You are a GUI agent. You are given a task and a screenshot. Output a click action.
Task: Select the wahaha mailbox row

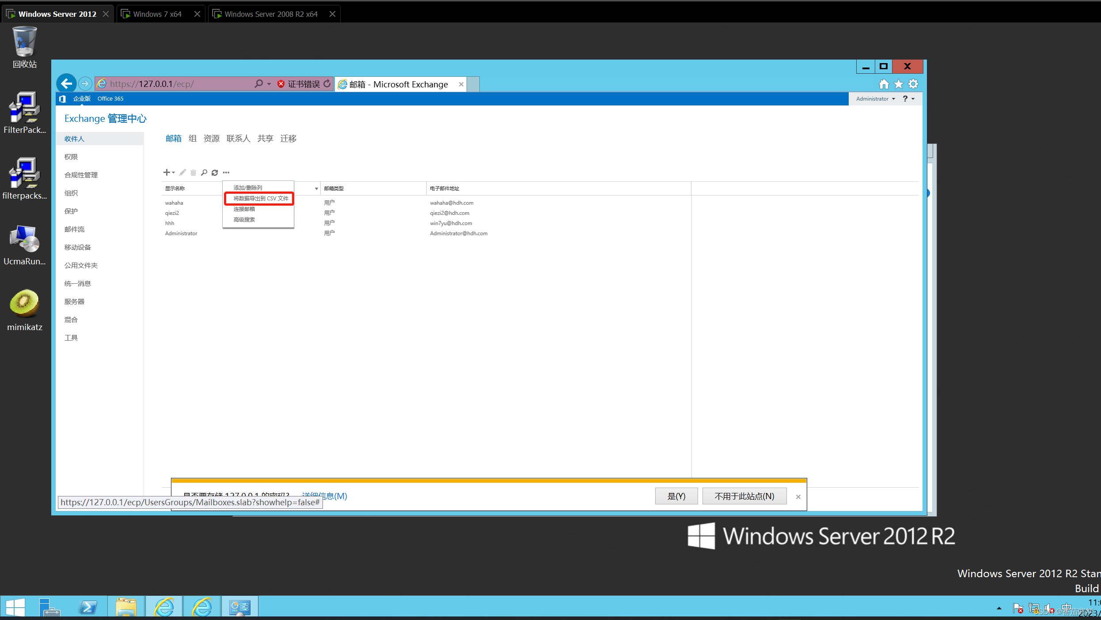click(426, 203)
